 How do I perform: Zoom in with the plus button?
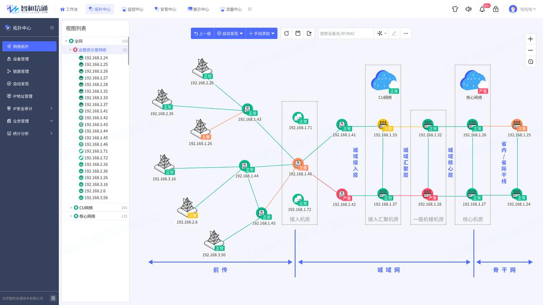tap(530, 39)
